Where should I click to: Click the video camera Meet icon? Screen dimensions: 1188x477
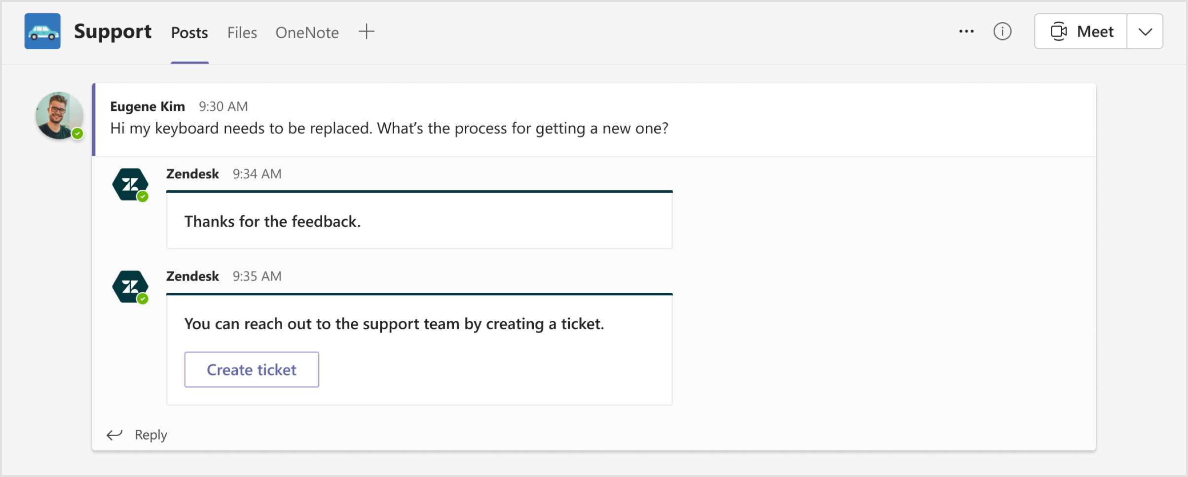[1058, 31]
